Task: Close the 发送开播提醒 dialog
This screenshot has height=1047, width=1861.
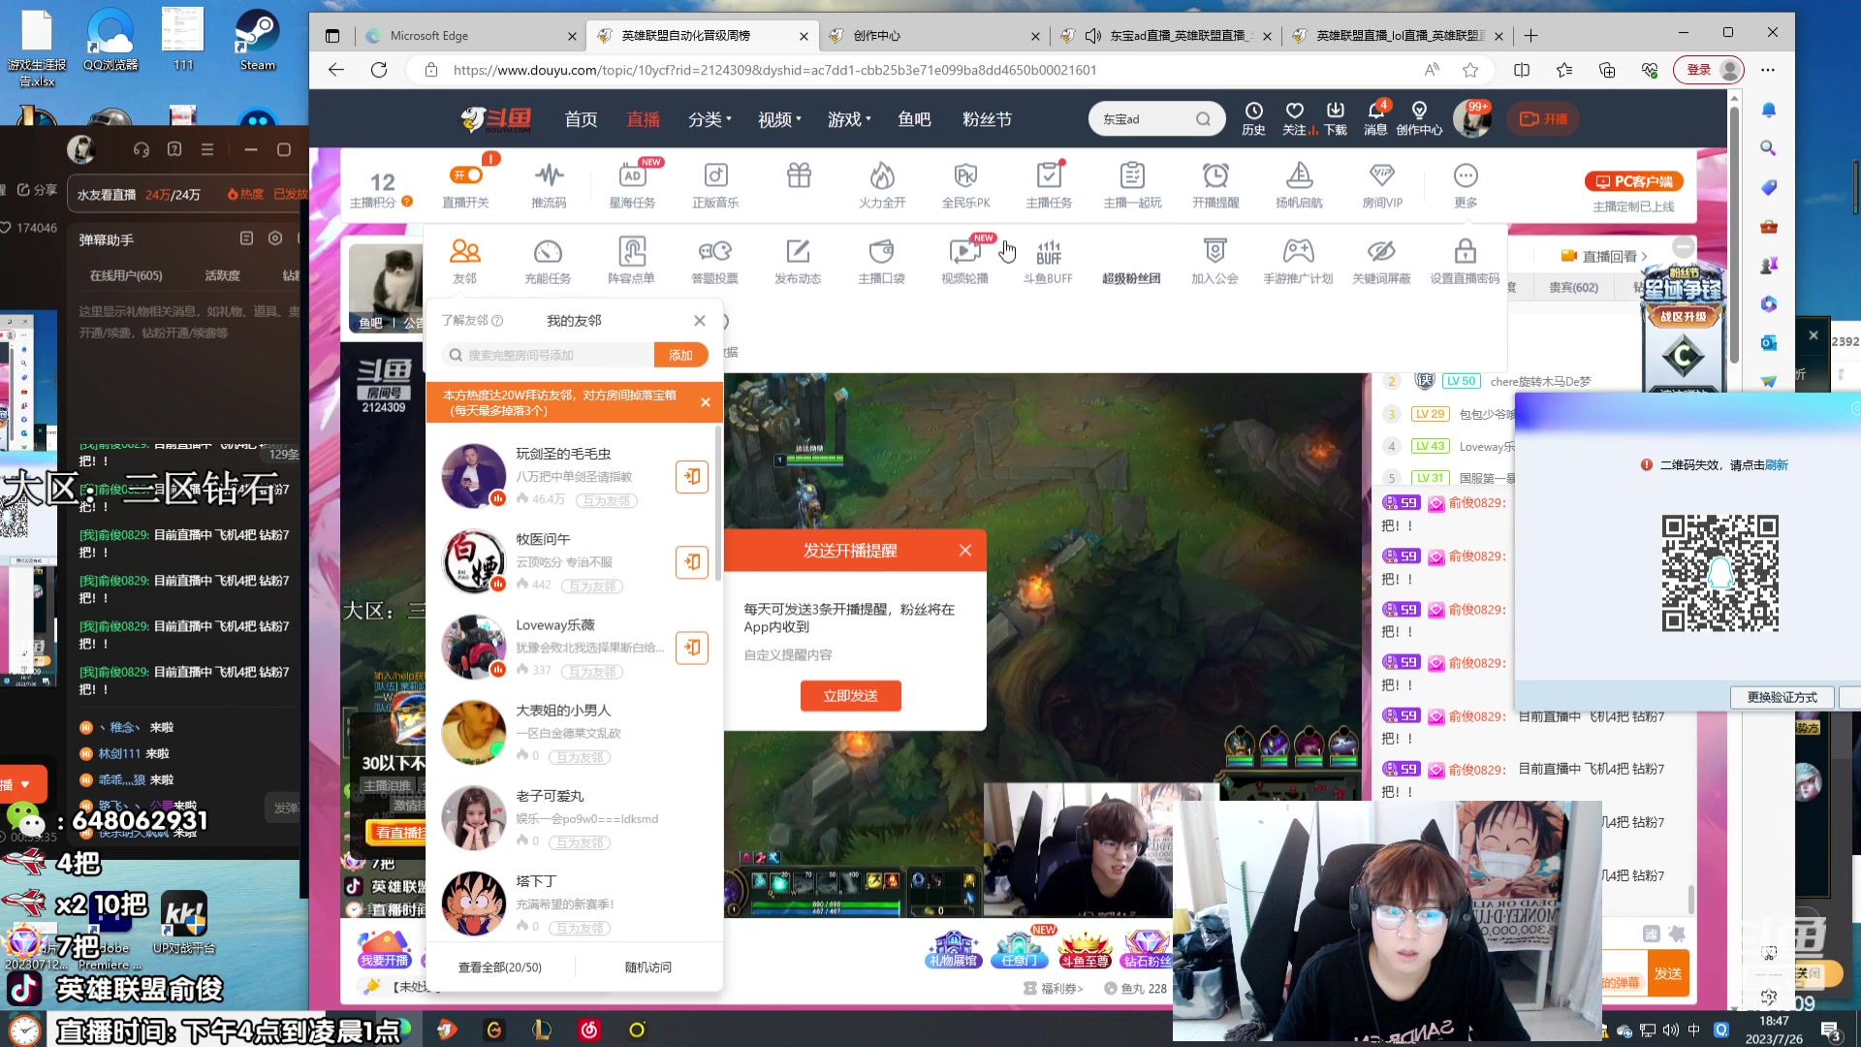Action: 965,550
